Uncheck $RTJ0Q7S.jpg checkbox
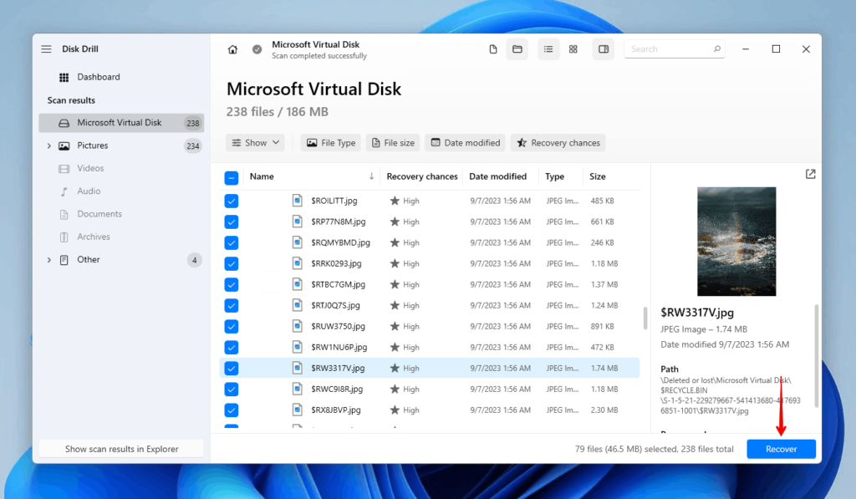 [231, 306]
